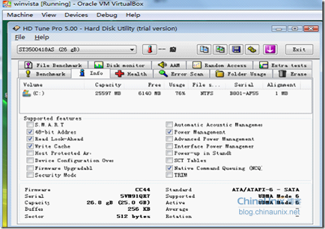Image resolution: width=325 pixels, height=229 pixels.
Task: Click the VirtualBox window title icon
Action: click(7, 4)
